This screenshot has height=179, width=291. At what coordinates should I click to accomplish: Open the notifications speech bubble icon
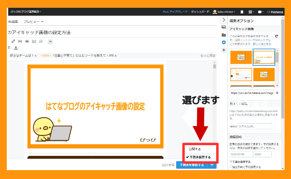pyautogui.click(x=261, y=12)
